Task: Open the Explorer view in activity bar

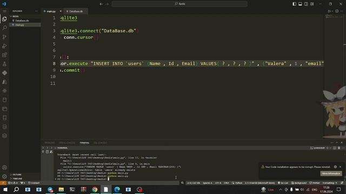Action: click(4, 19)
